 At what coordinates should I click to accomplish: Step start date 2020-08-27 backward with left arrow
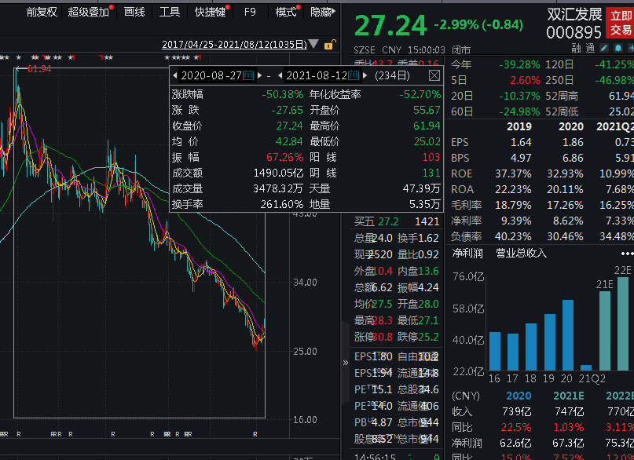174,75
